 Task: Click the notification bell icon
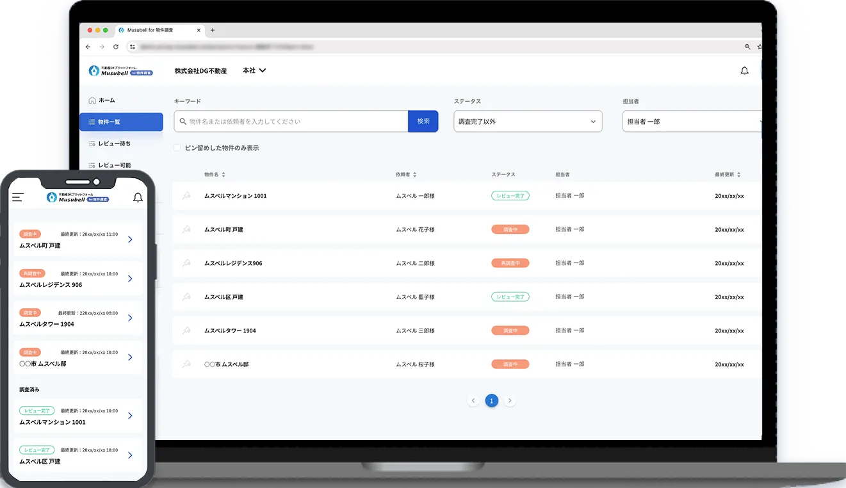coord(745,70)
